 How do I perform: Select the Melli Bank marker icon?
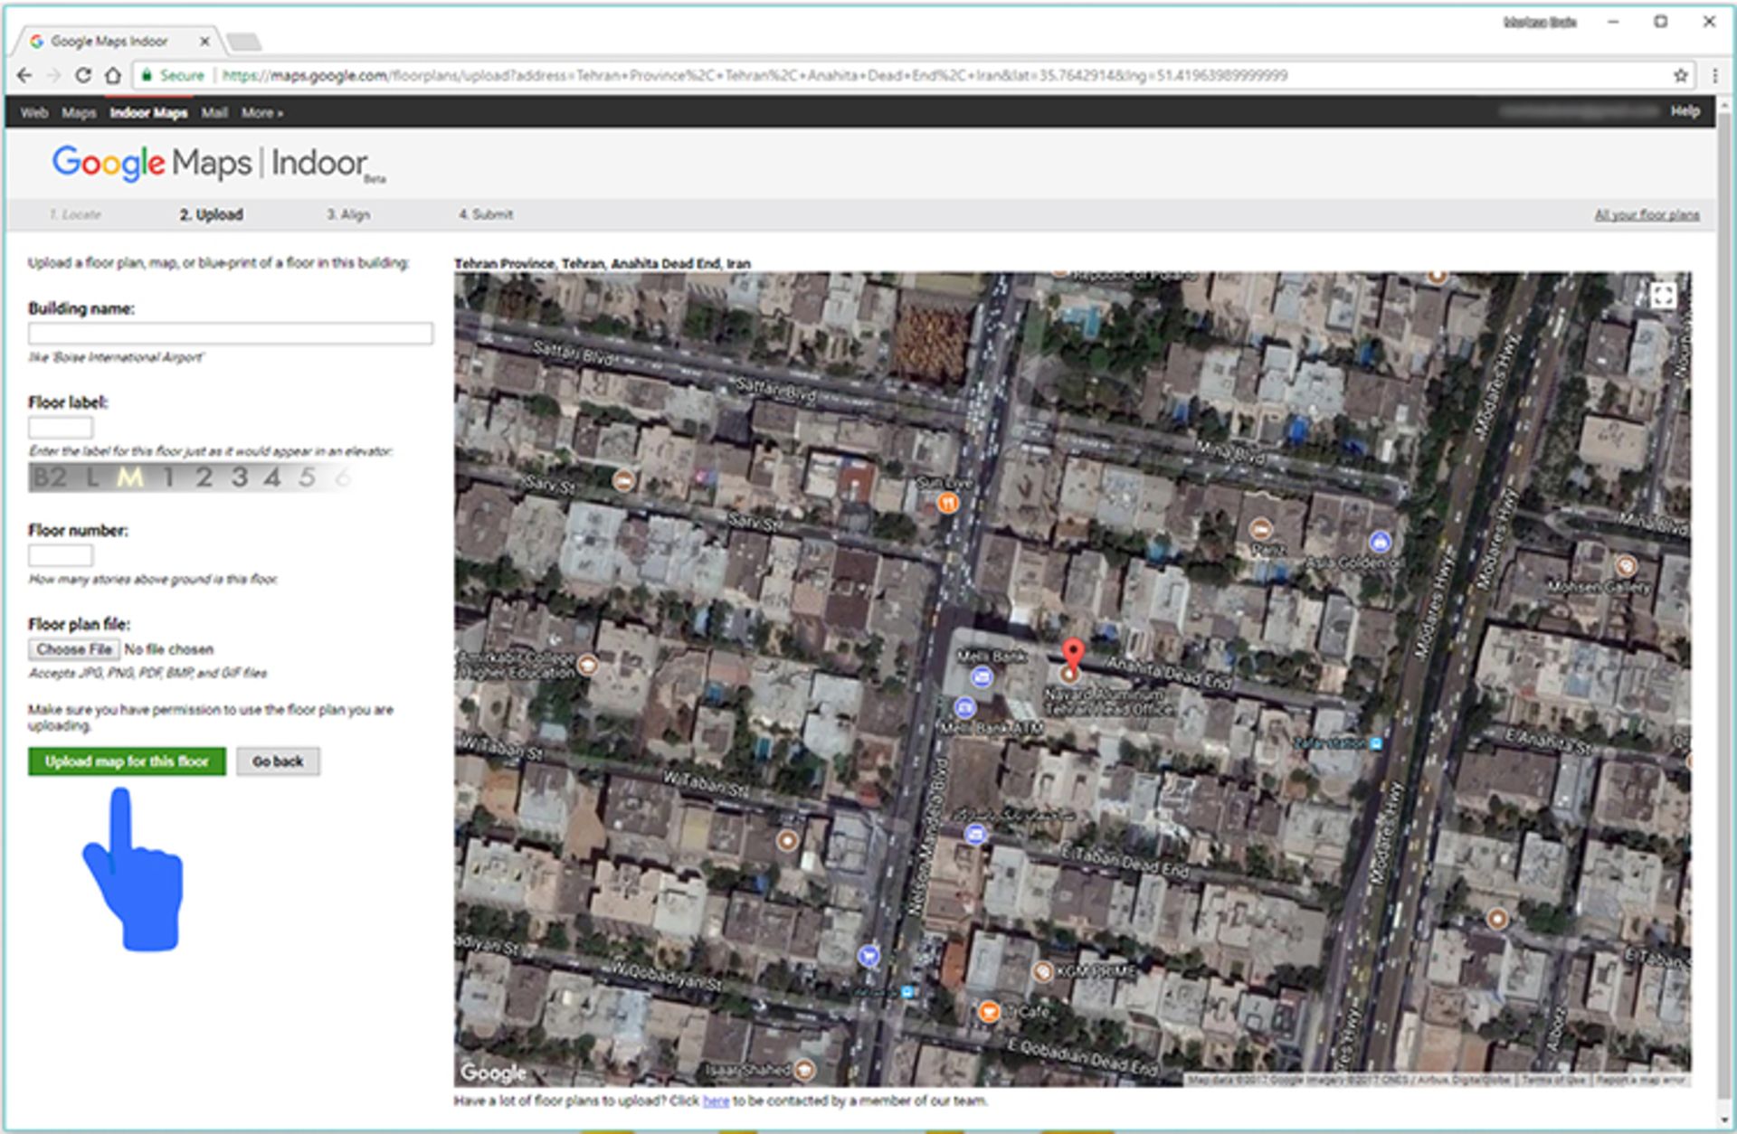[x=982, y=676]
